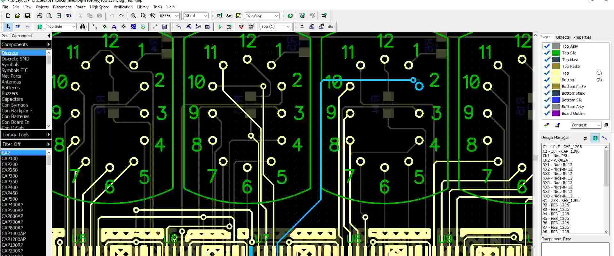Viewport: 614px width, 256px height.
Task: Click the green play arrow icon
Action: tap(220, 27)
